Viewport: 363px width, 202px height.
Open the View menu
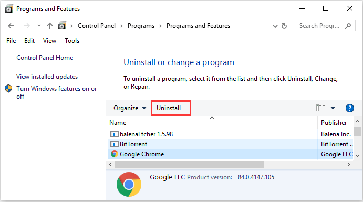49,41
